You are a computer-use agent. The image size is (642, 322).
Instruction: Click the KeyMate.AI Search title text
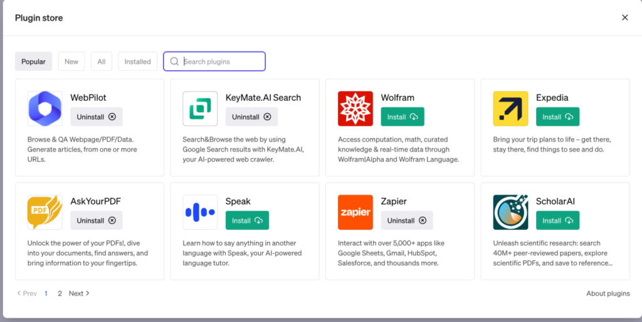(263, 97)
